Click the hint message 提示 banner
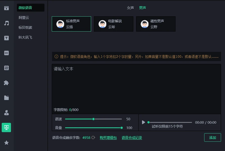Image resolution: width=225 pixels, height=151 pixels. [x=136, y=57]
